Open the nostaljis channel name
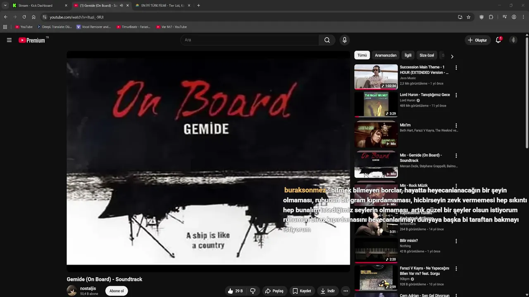This screenshot has width=529, height=297. pyautogui.click(x=88, y=288)
